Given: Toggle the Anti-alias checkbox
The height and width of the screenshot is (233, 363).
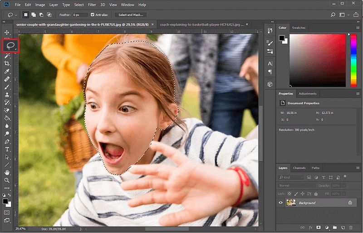Looking at the screenshot, I should point(93,15).
